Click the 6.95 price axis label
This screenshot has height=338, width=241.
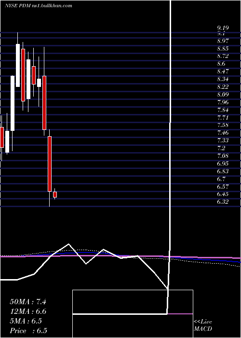[223, 163]
